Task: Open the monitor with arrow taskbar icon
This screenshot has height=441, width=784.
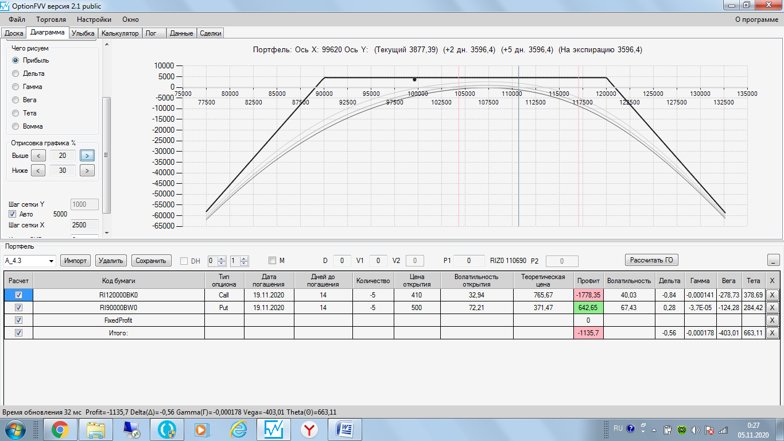Action: pos(131,429)
